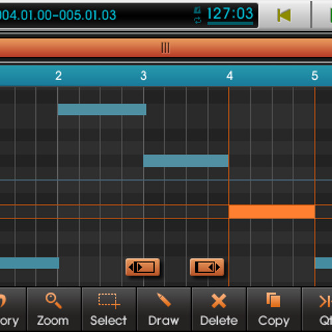This screenshot has width=332, height=332.
Task: Click the Delete X tool
Action: click(219, 309)
